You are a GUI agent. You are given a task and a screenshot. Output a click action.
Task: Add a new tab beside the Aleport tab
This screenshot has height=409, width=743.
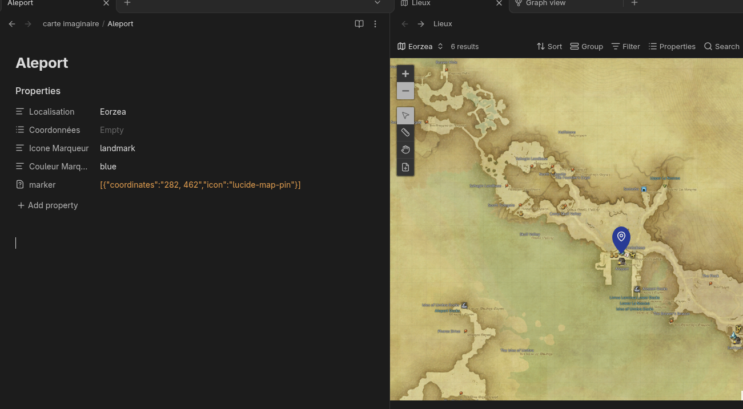point(127,3)
